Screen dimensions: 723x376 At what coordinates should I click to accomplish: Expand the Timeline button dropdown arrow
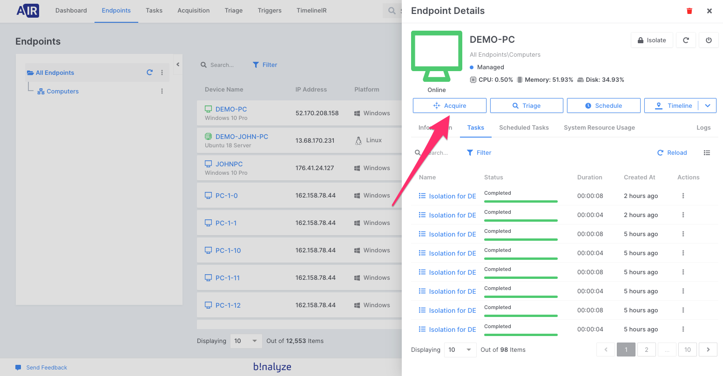pyautogui.click(x=708, y=106)
